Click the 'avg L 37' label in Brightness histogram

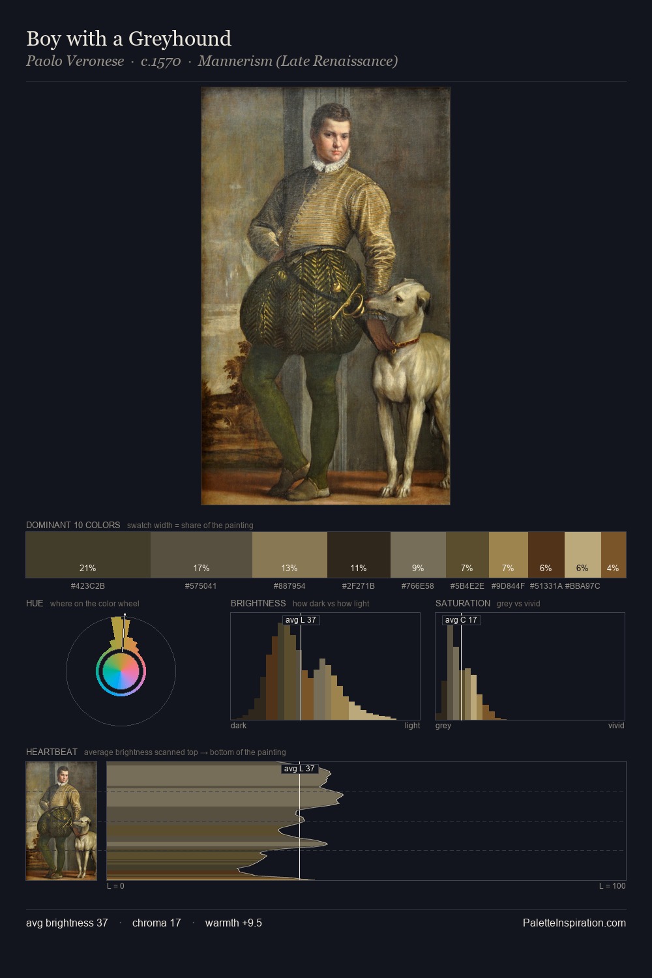pos(301,620)
